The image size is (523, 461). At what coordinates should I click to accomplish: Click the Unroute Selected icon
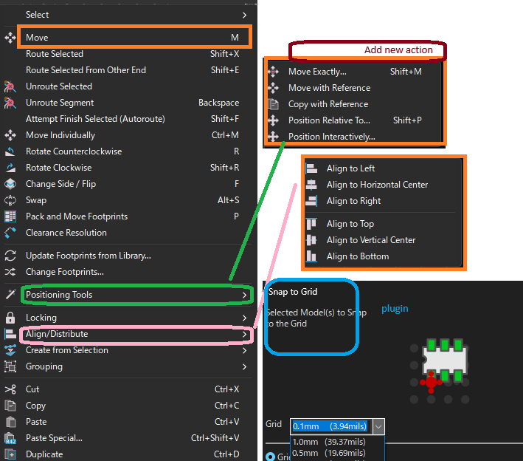[x=10, y=86]
